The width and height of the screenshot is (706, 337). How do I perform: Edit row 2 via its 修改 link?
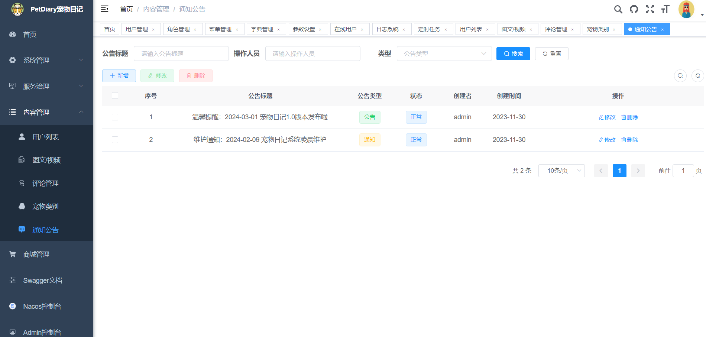[x=607, y=140]
